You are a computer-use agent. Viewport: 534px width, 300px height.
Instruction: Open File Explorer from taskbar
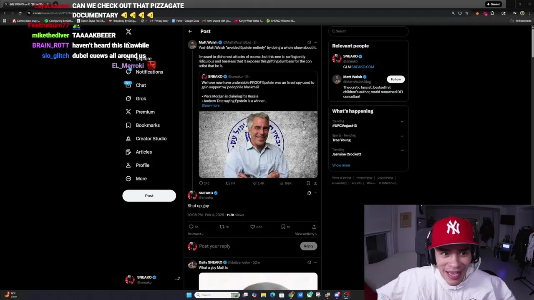point(263,295)
